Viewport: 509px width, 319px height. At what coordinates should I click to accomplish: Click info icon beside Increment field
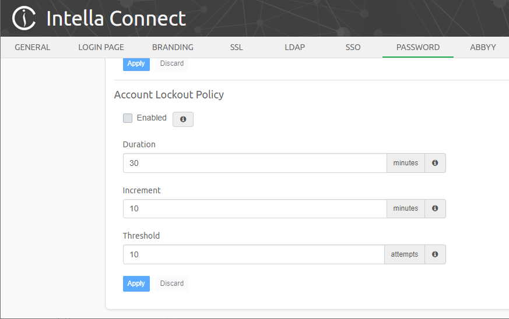(435, 208)
